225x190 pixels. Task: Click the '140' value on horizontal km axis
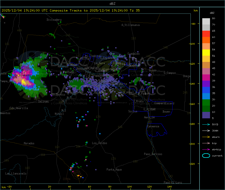tap(169, 187)
